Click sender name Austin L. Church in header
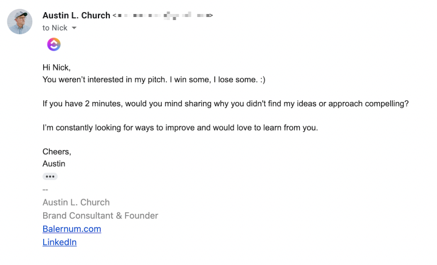The height and width of the screenshot is (265, 437). pos(76,15)
